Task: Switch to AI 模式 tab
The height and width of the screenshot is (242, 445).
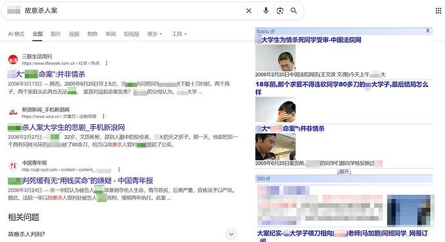Action: tap(16, 34)
